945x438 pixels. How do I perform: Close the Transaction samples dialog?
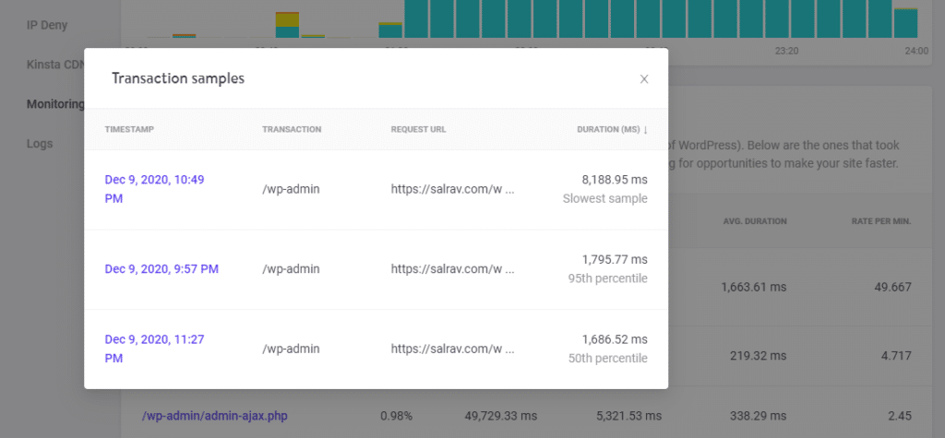click(644, 79)
